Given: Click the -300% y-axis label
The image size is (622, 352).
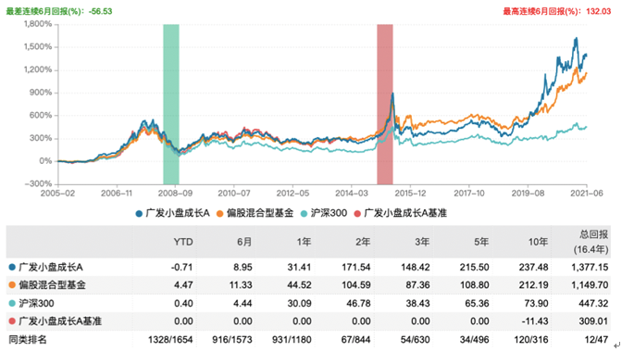Looking at the screenshot, I should pyautogui.click(x=38, y=183).
